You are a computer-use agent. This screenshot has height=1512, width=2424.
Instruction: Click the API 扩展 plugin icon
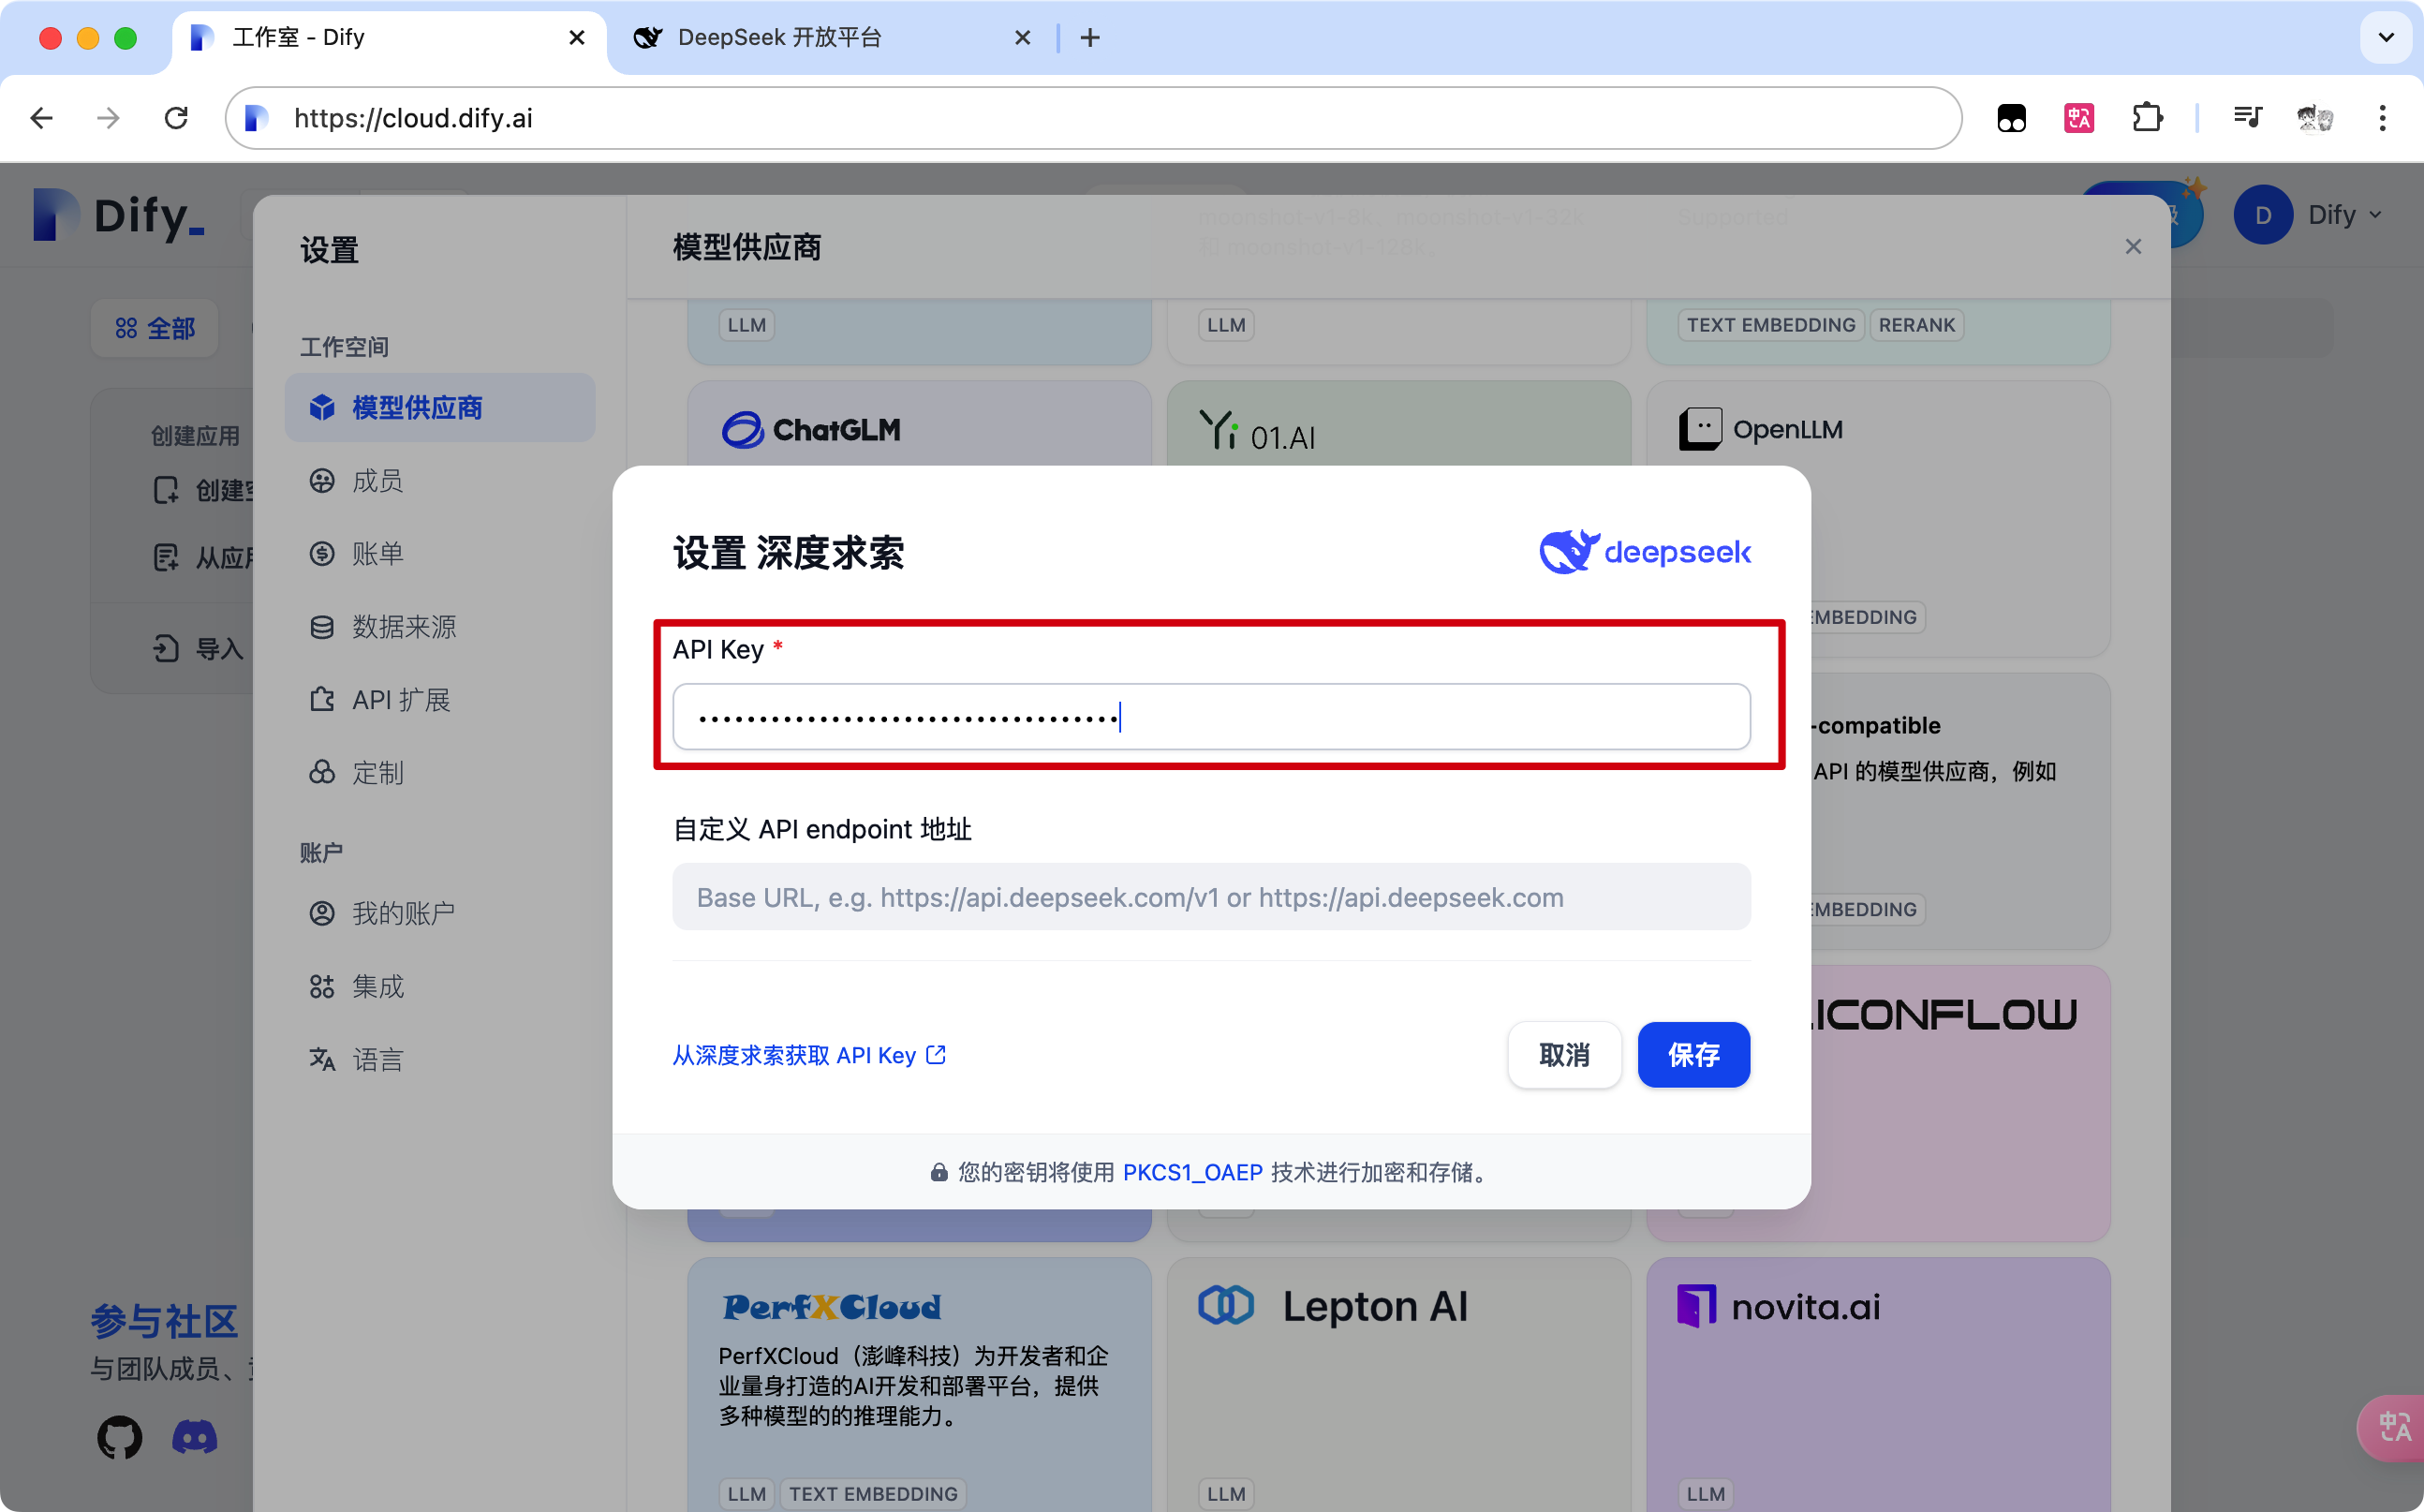(x=322, y=700)
